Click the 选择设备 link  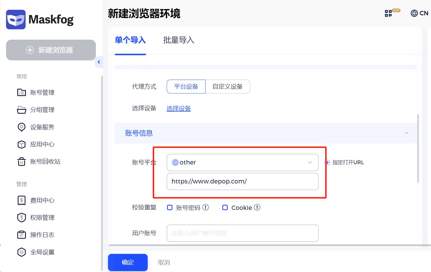click(x=179, y=108)
